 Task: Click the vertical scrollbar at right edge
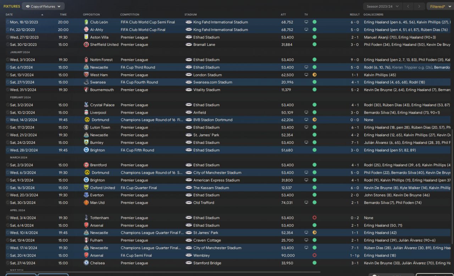coord(452,186)
